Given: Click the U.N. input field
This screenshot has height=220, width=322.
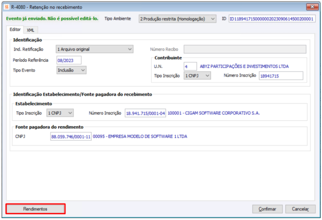Looking at the screenshot, I should [190, 67].
